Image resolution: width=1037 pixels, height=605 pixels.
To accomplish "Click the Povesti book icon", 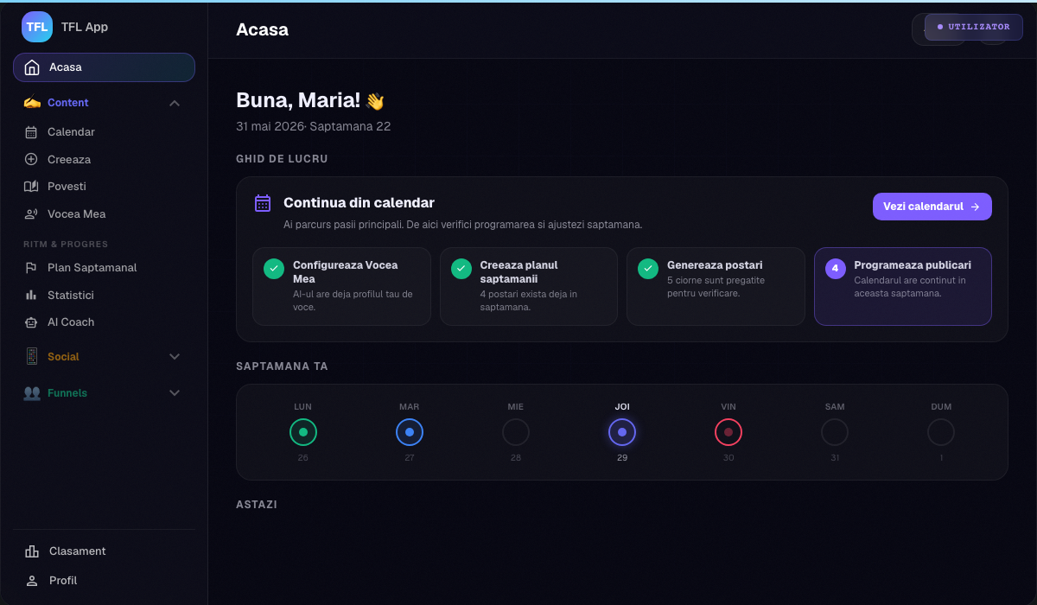I will click(x=31, y=186).
